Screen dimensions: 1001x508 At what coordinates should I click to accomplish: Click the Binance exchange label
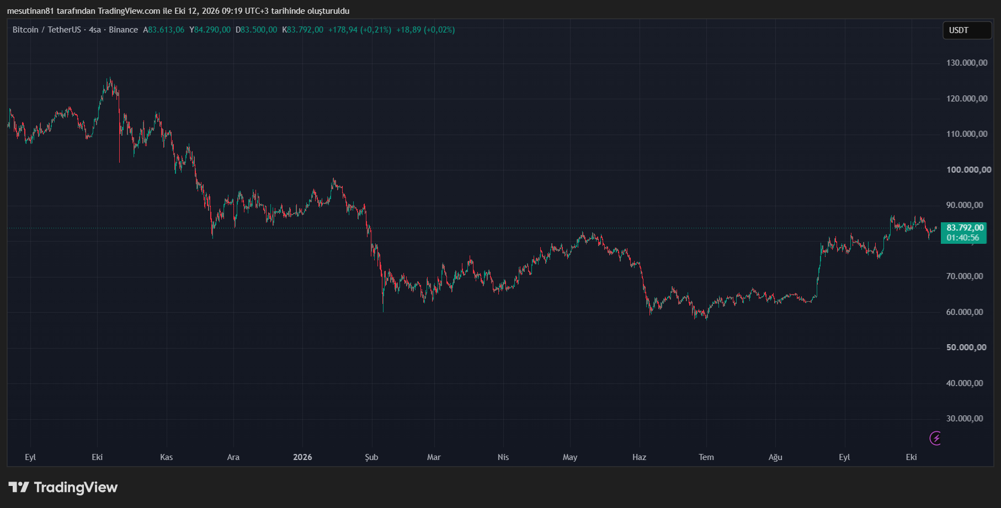click(x=123, y=30)
